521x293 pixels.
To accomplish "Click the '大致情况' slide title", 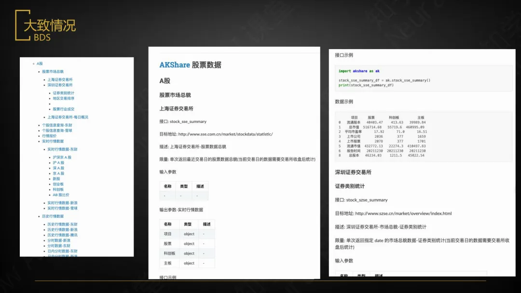I will click(50, 26).
